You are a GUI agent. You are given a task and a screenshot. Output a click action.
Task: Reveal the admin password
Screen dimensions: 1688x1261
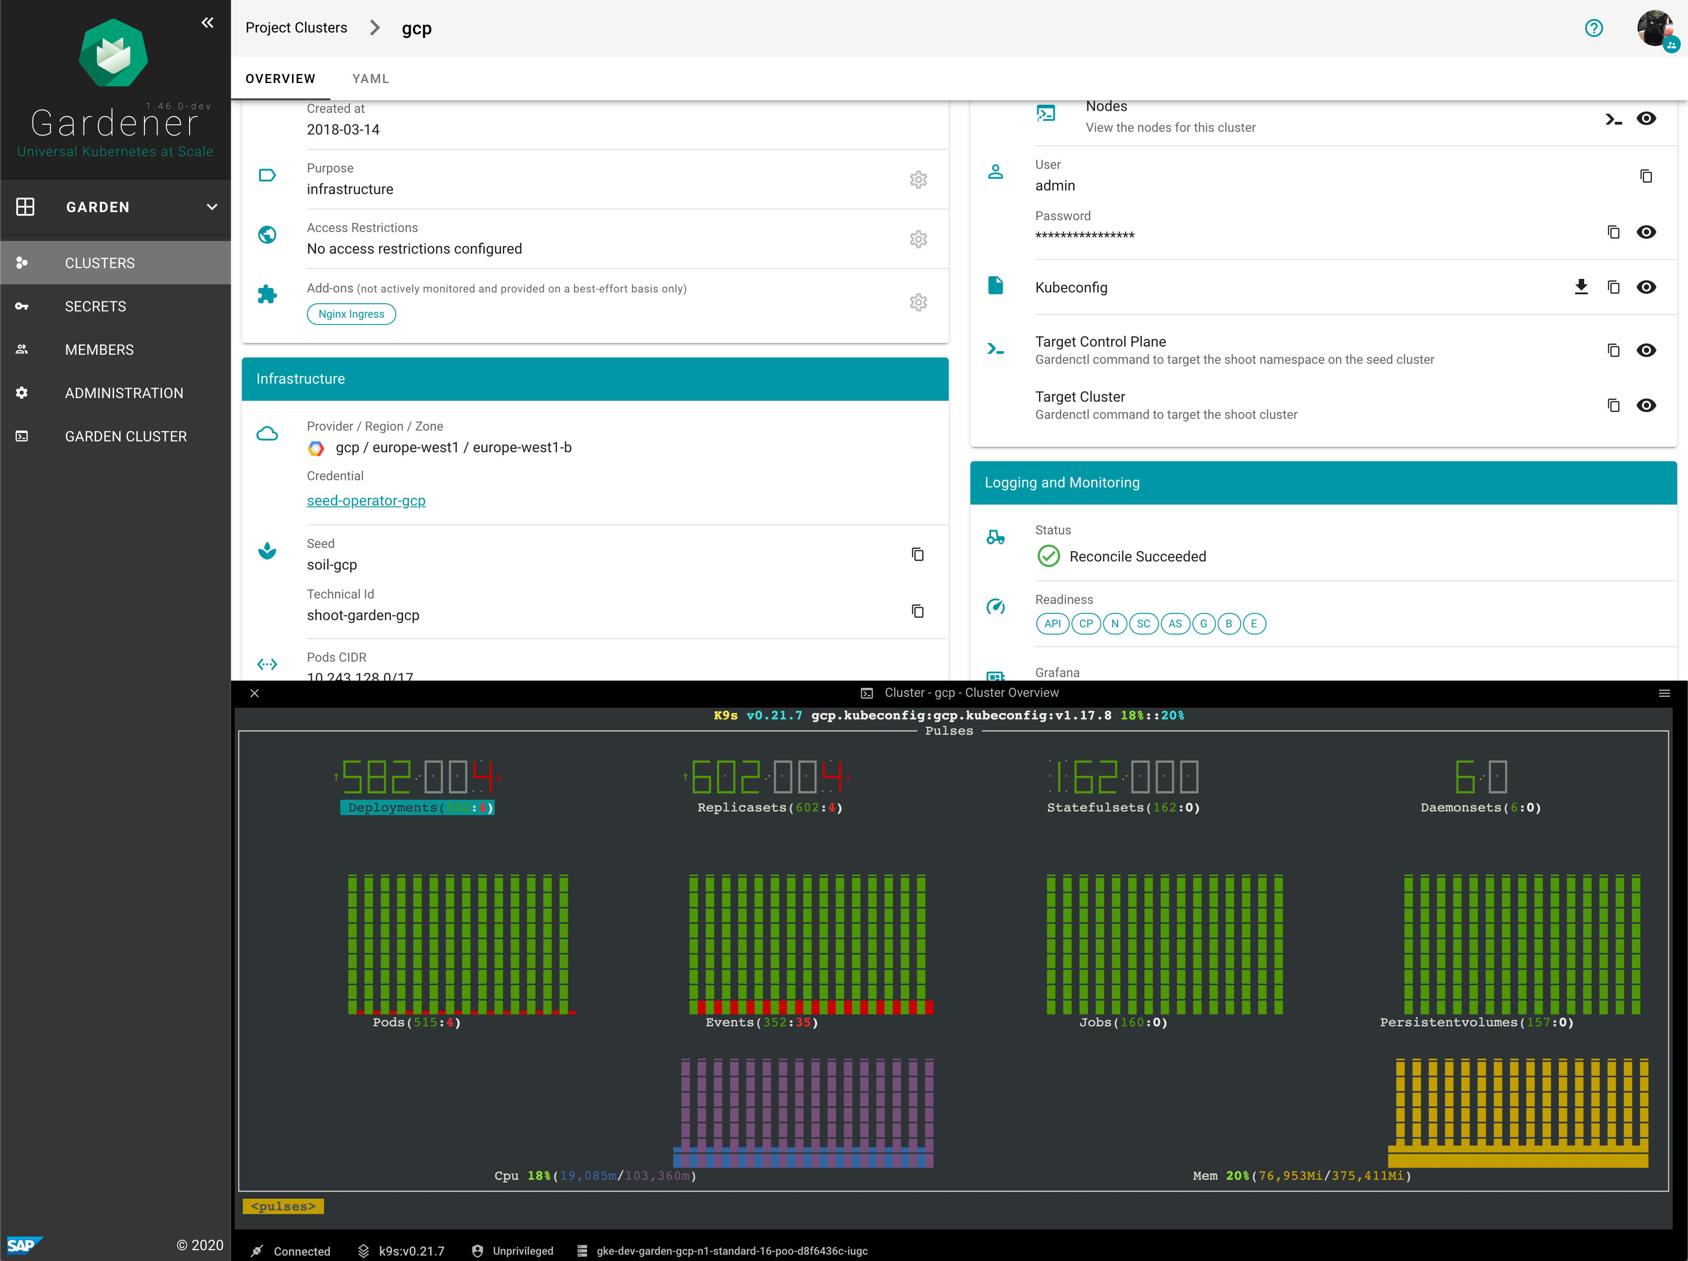1646,231
